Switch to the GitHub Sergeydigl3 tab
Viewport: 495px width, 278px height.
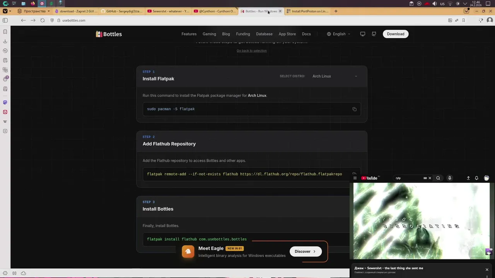(122, 11)
